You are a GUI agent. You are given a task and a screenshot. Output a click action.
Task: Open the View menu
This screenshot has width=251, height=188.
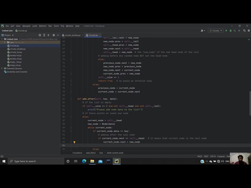pos(18,26)
